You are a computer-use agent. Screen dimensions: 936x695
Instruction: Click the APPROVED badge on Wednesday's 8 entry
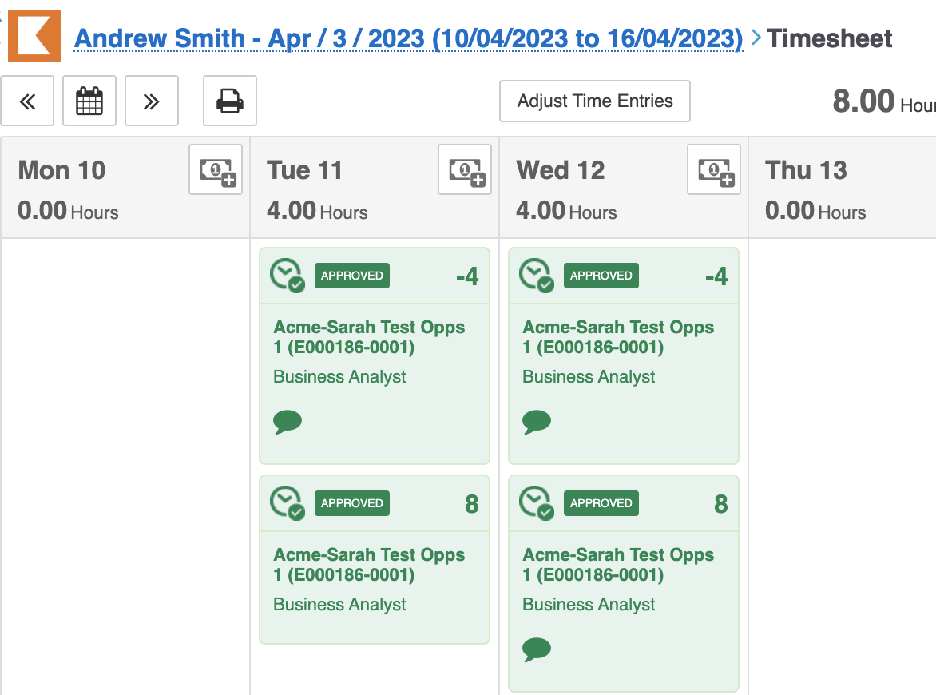601,503
